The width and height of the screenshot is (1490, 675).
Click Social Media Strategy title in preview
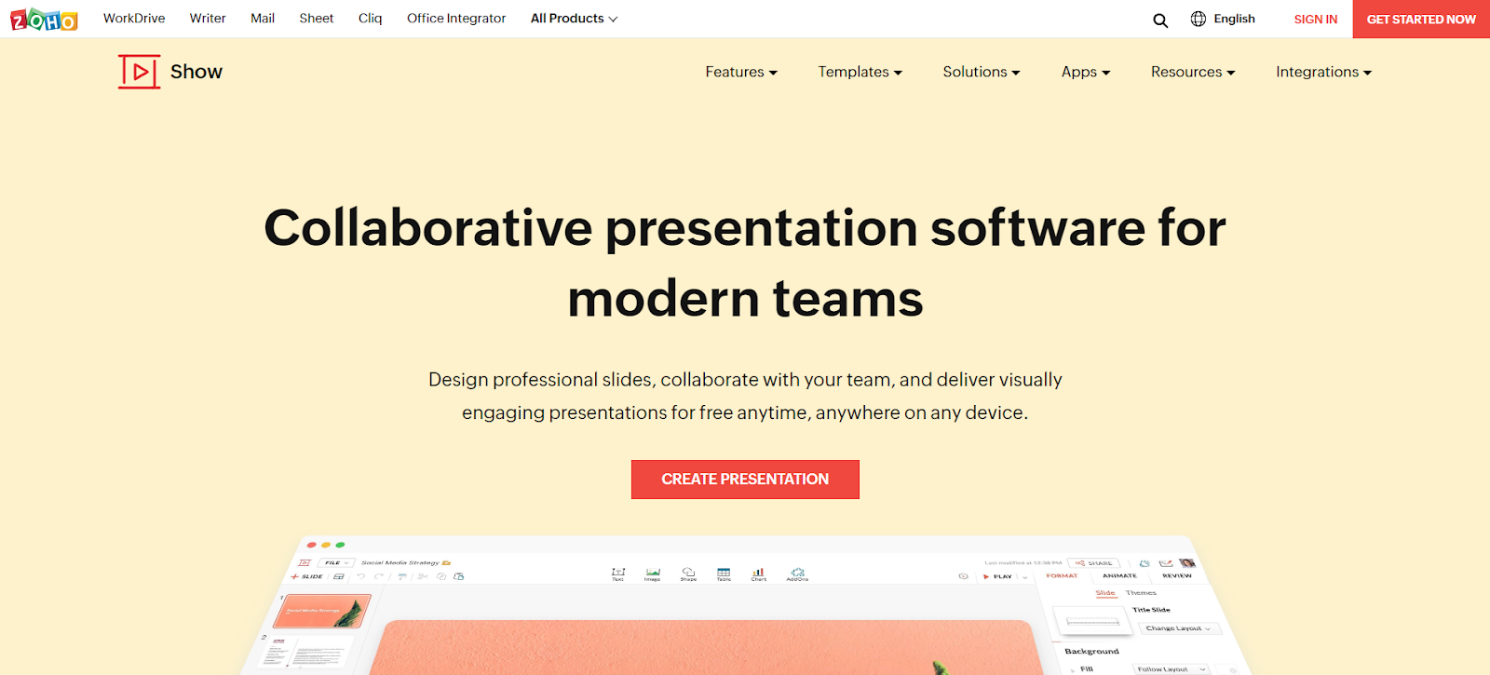pyautogui.click(x=400, y=562)
